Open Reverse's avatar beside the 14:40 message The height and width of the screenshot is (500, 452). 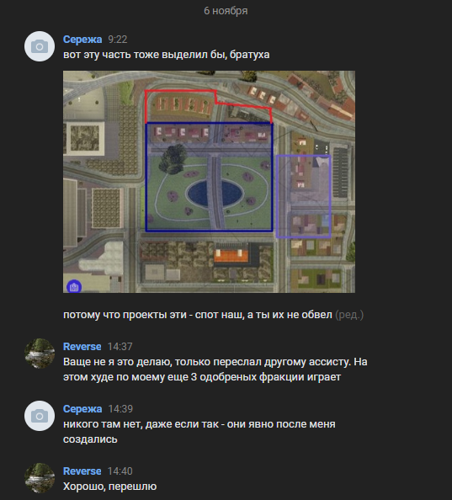(x=40, y=478)
